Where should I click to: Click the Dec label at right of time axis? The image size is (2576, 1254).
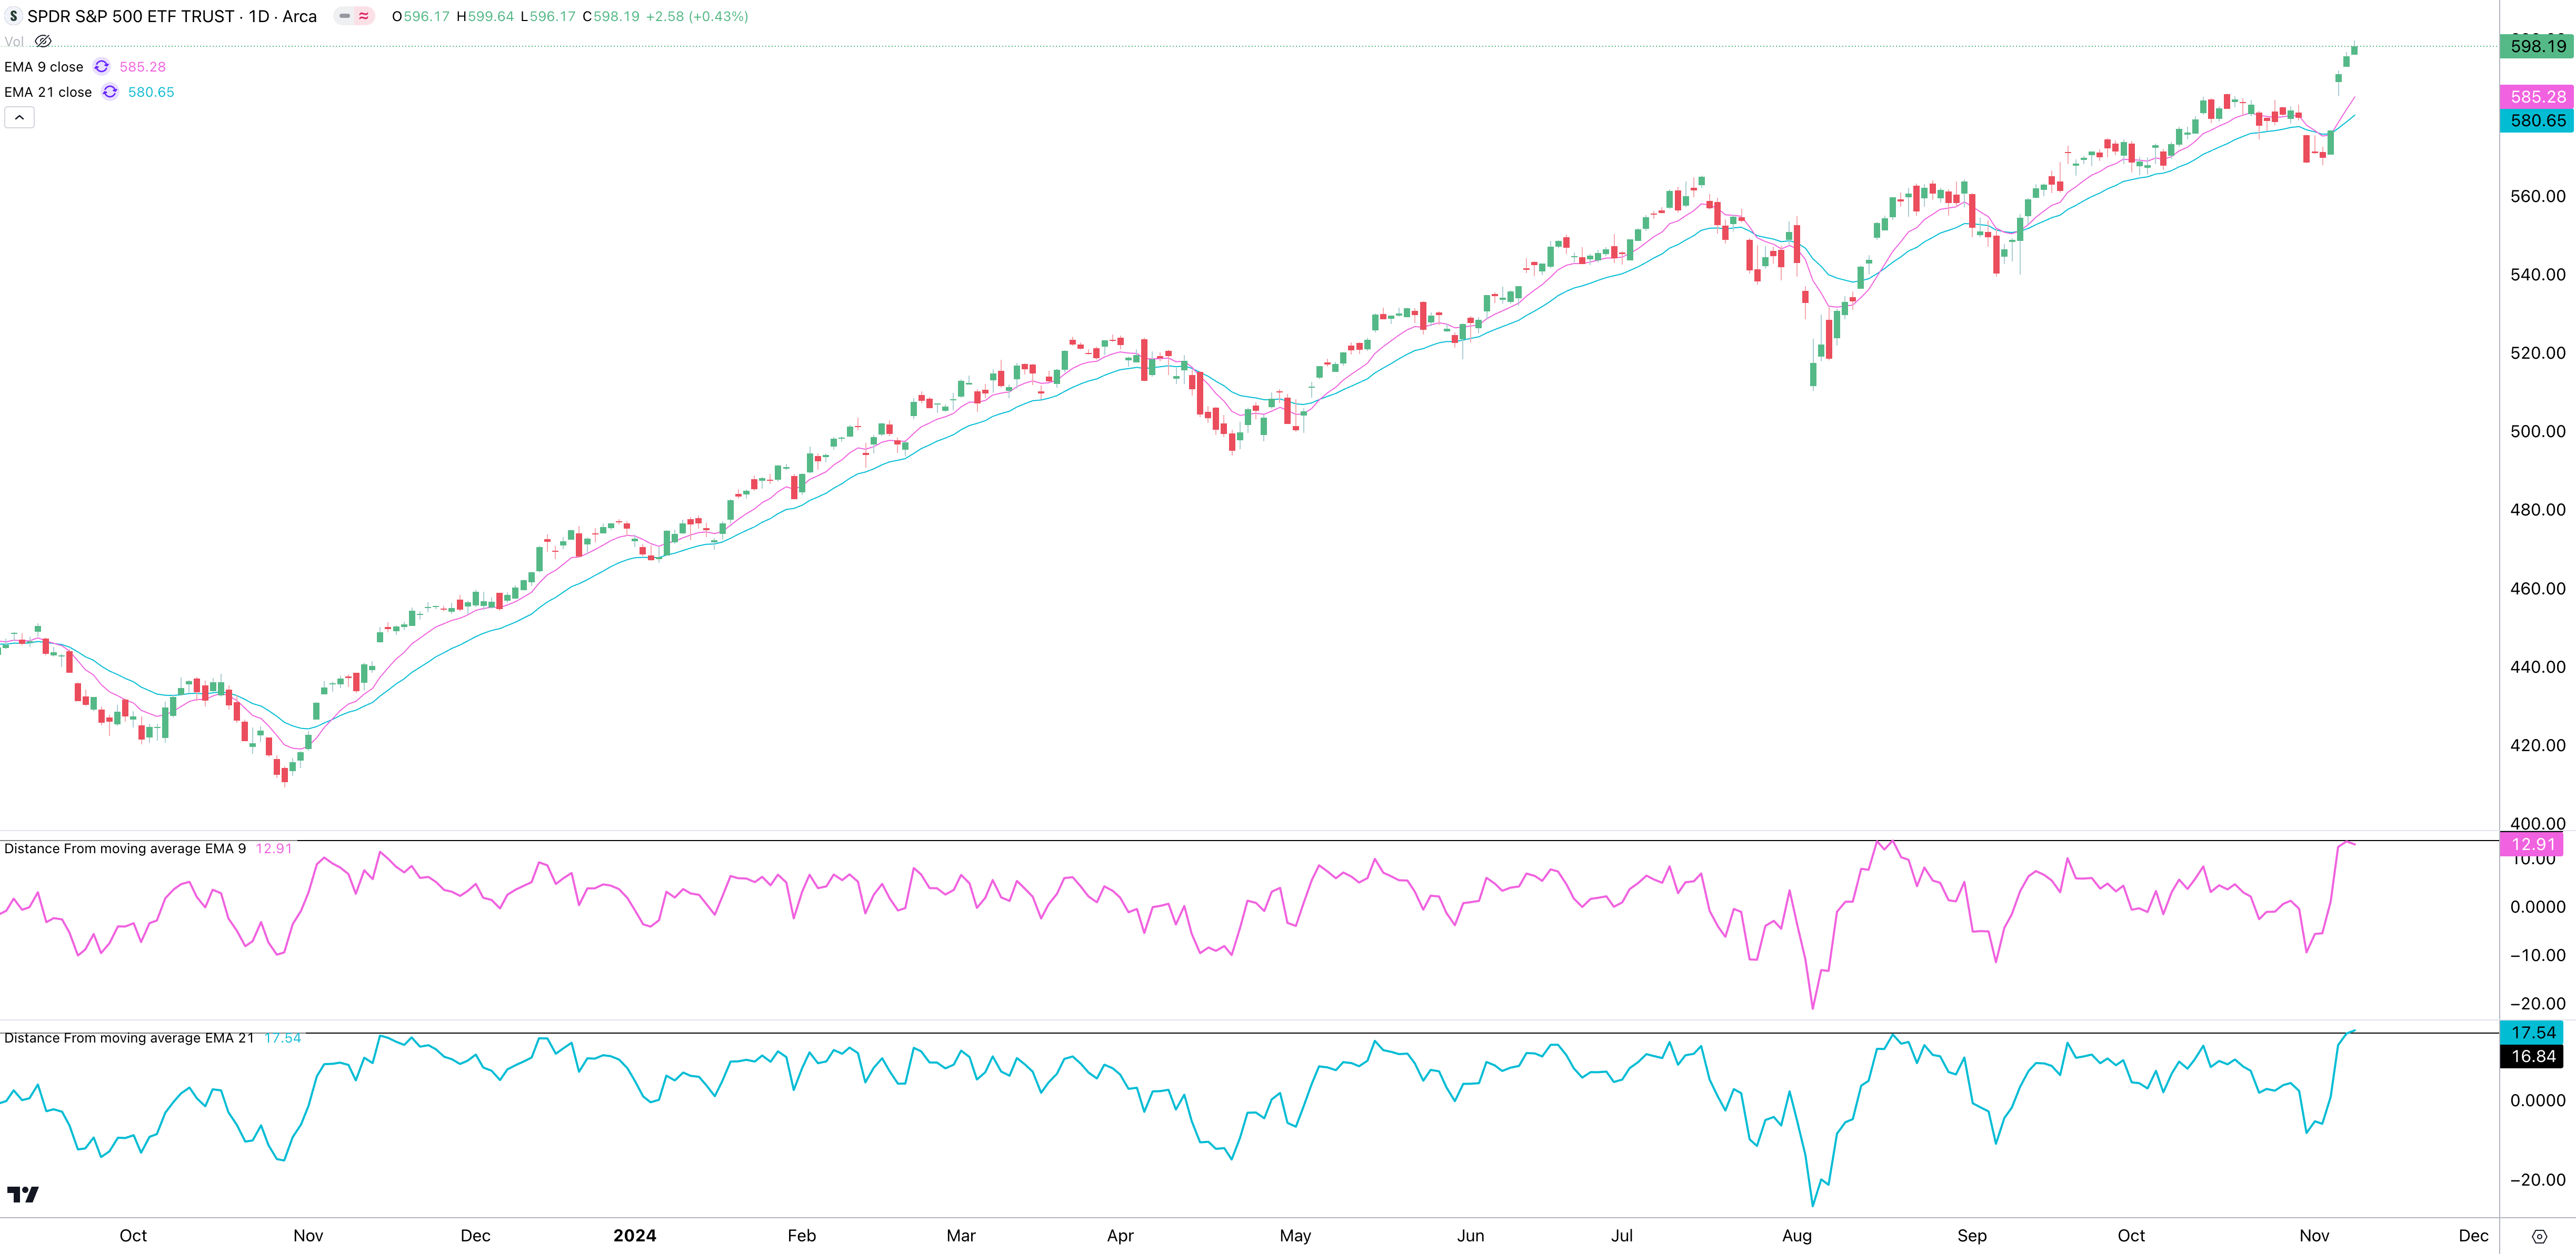point(2473,1235)
